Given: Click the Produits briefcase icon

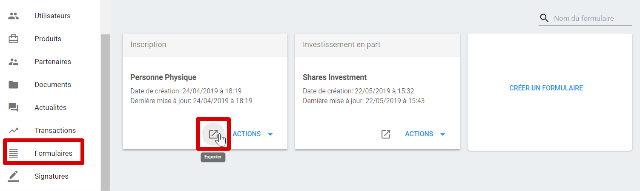Looking at the screenshot, I should point(14,39).
